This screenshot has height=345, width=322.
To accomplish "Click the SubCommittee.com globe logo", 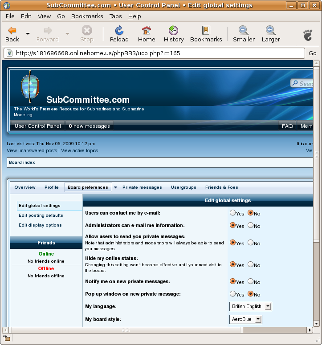I will (30, 87).
